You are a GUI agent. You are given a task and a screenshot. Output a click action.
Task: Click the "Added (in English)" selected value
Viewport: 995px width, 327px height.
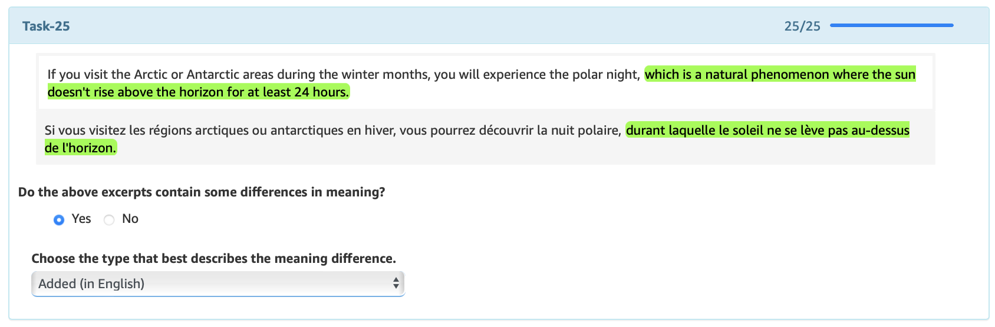tap(91, 283)
